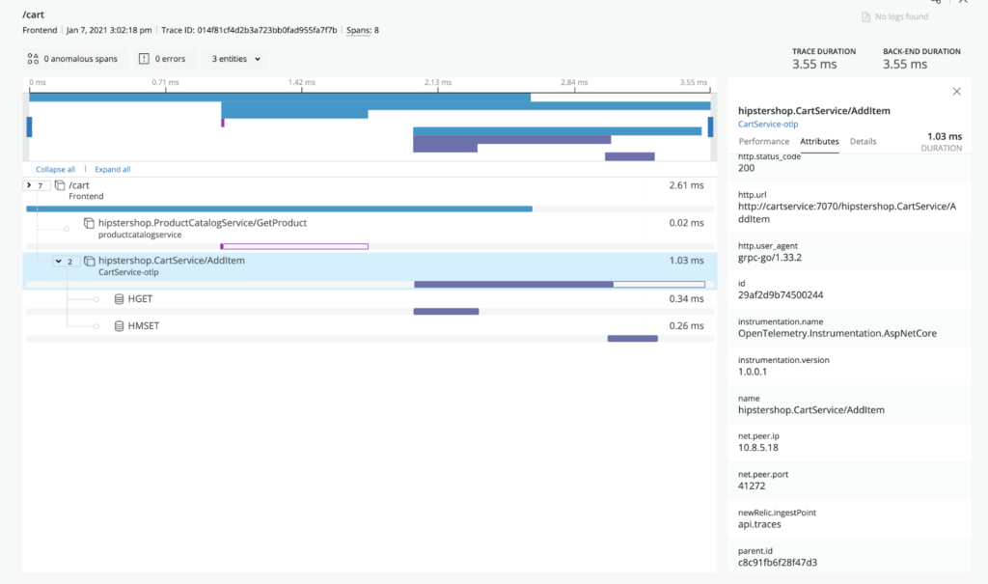
Task: Click the Expand all link
Action: [112, 169]
